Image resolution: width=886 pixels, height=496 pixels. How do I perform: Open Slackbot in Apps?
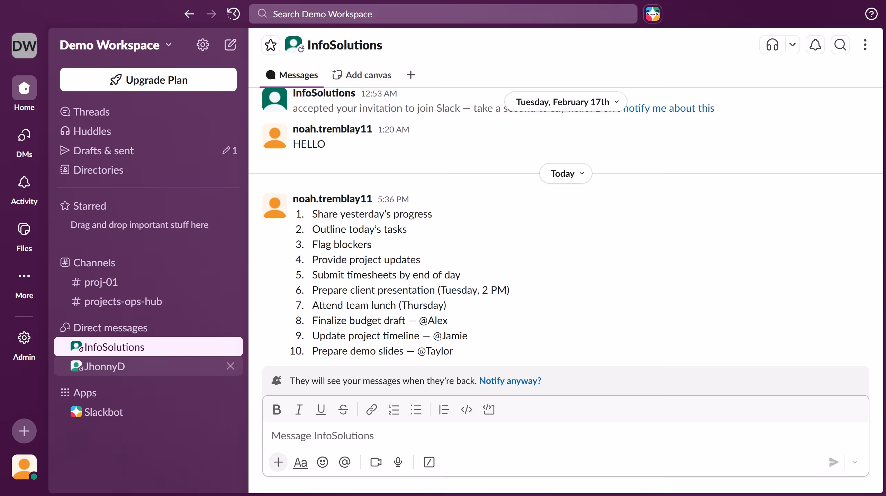click(148, 412)
